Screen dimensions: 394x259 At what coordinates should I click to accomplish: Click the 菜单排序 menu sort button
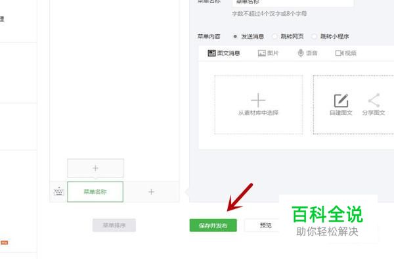click(x=114, y=225)
